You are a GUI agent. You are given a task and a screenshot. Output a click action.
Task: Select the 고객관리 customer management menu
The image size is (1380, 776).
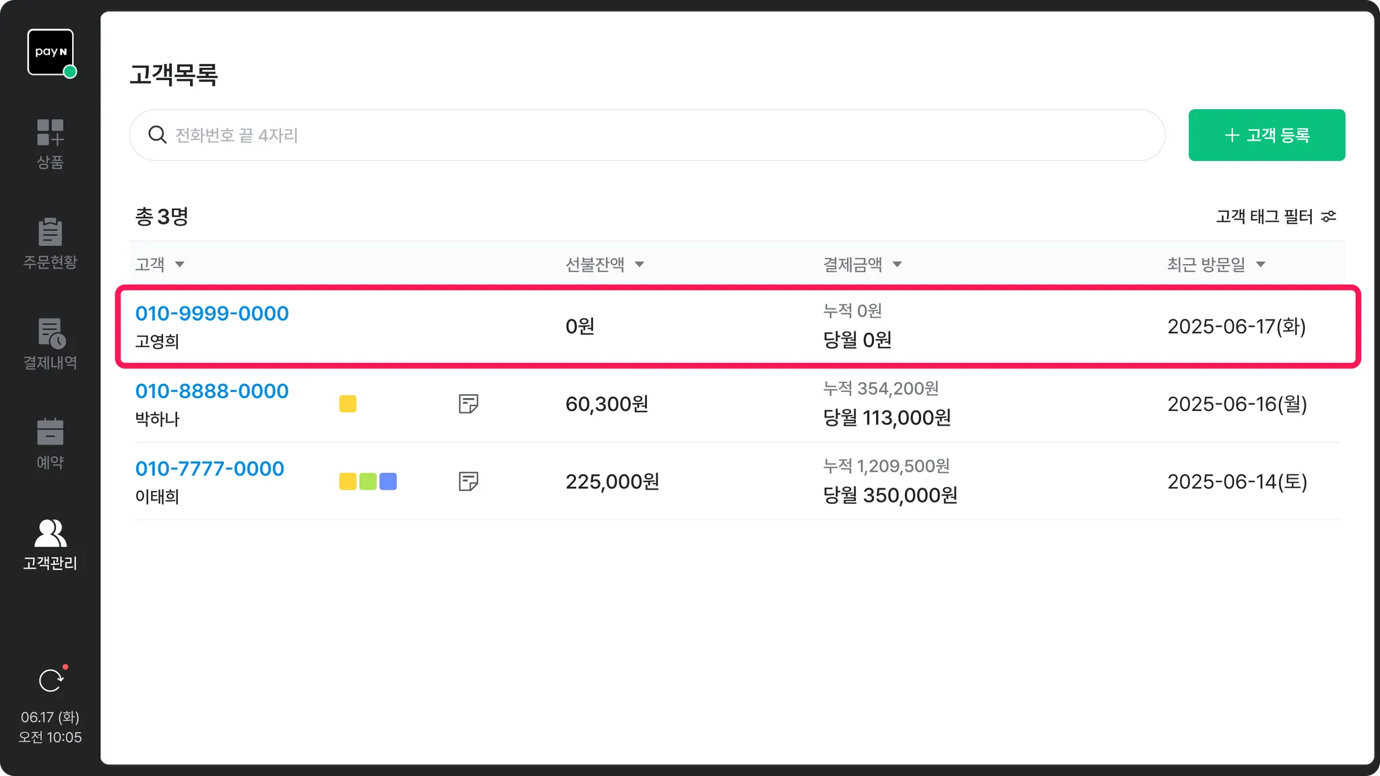(x=50, y=544)
